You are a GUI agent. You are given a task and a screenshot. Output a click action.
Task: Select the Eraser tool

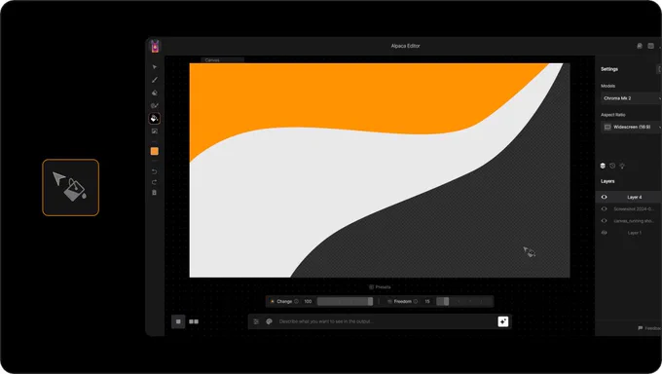tap(155, 93)
